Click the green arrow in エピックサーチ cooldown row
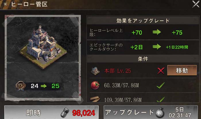The width and height of the screenshot is (201, 119). (157, 47)
